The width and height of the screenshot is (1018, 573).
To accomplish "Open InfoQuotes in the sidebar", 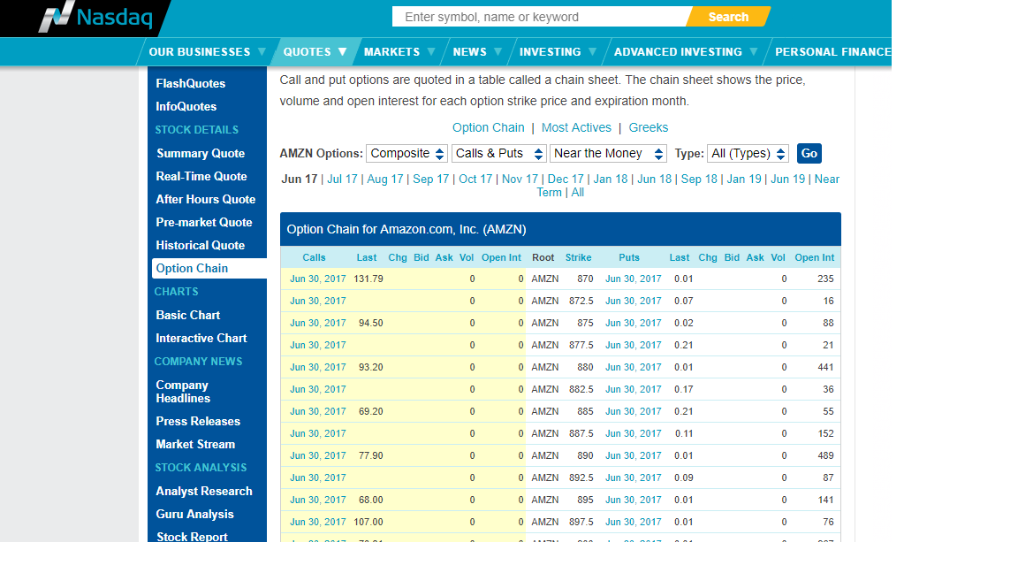I will [x=186, y=106].
